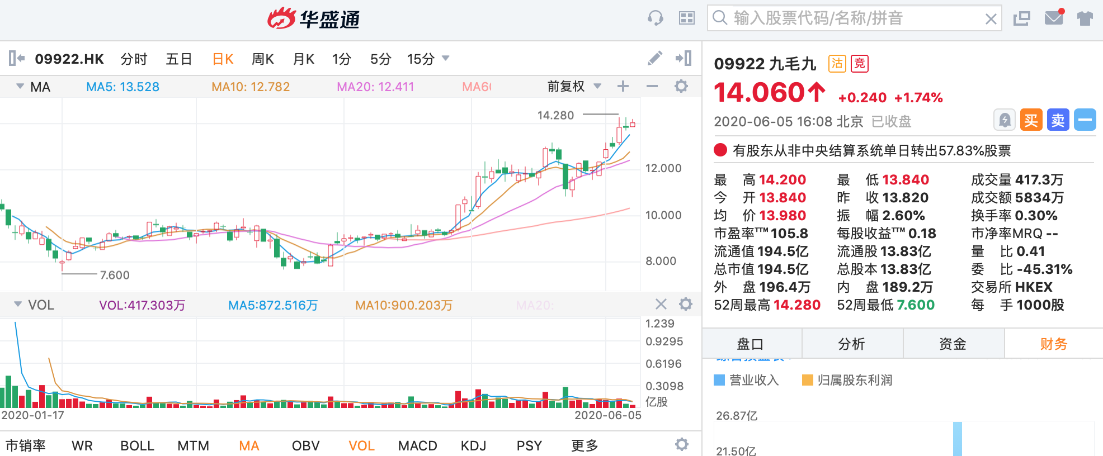The image size is (1103, 456).
Task: Select the pencil drawing tool
Action: (655, 58)
